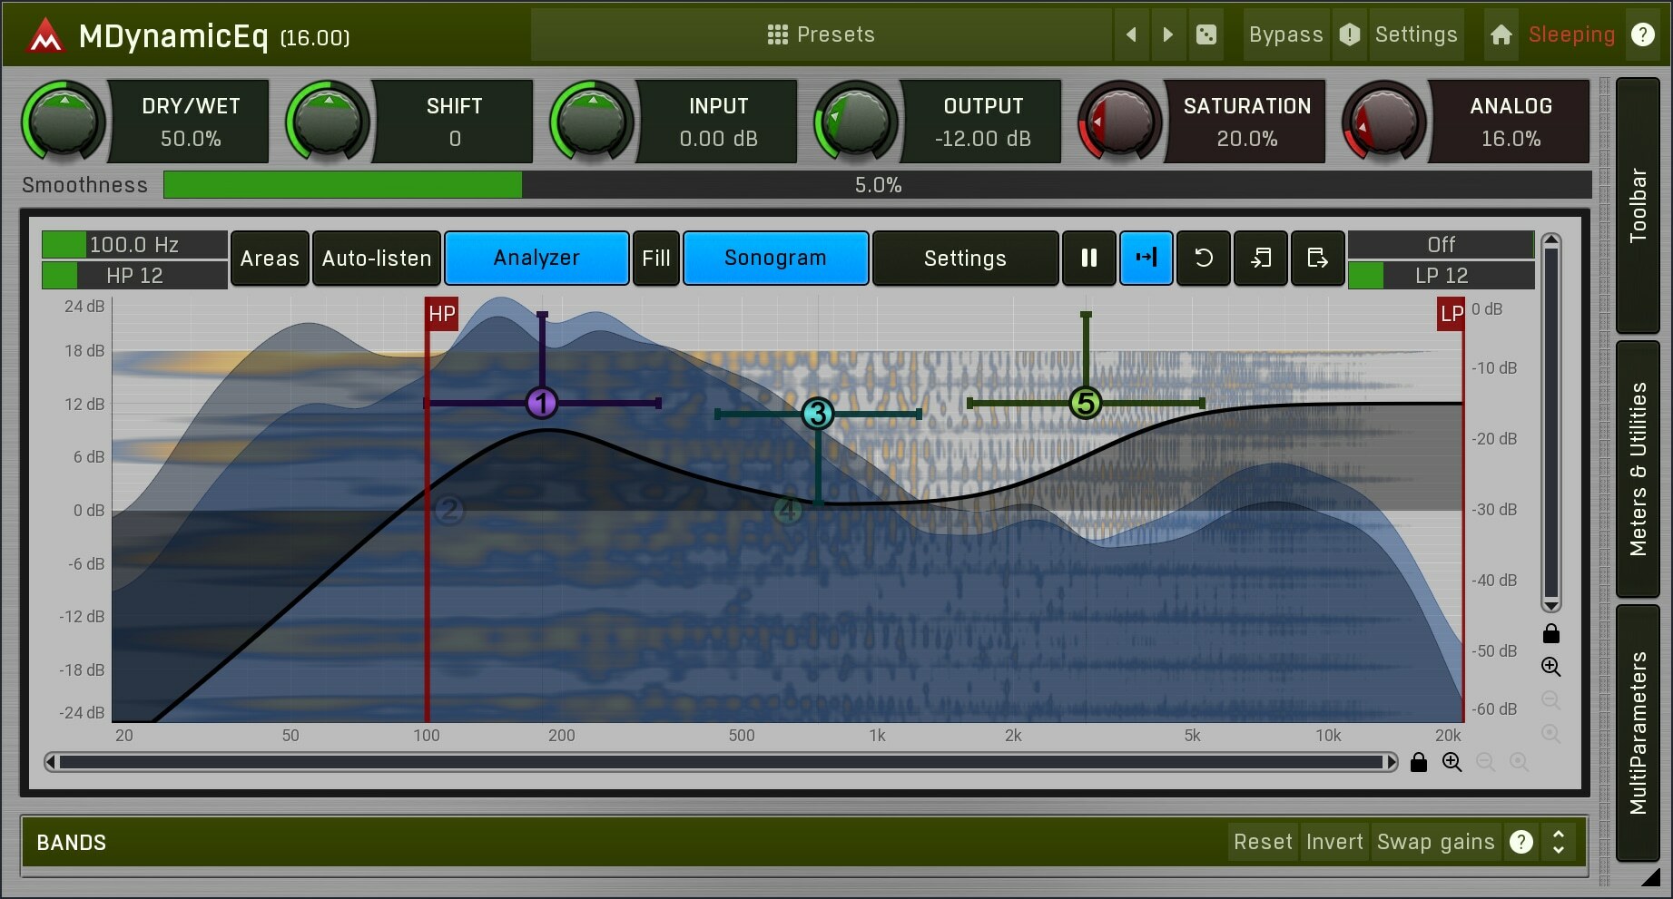Viewport: 1673px width, 899px height.
Task: Click the undo arrow icon in the graph toolbar
Action: (x=1203, y=258)
